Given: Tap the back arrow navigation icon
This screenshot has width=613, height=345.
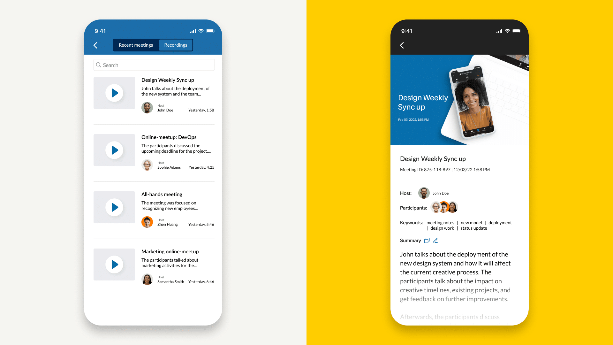Looking at the screenshot, I should pyautogui.click(x=95, y=45).
